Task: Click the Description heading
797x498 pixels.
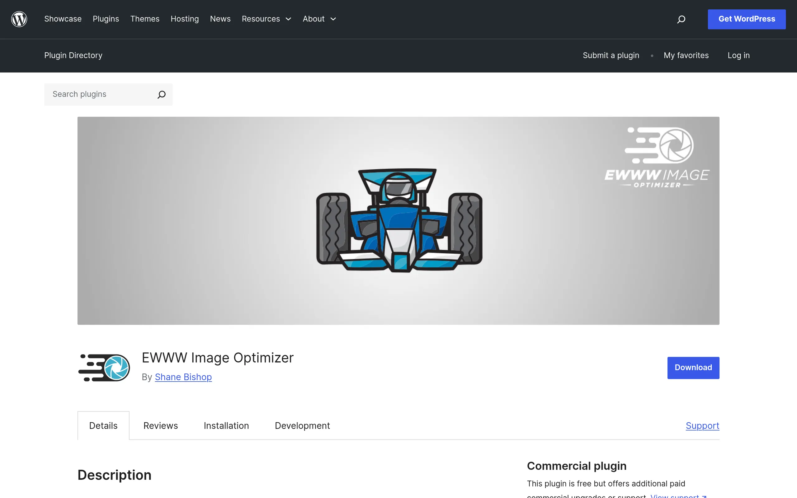Action: 115,475
